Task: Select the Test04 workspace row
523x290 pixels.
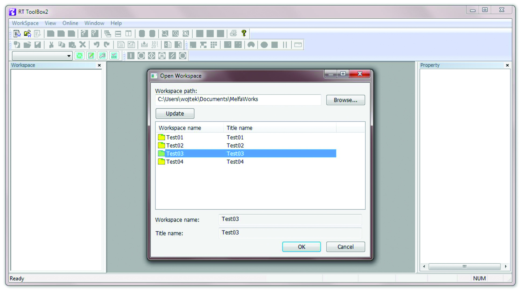Action: [x=247, y=161]
